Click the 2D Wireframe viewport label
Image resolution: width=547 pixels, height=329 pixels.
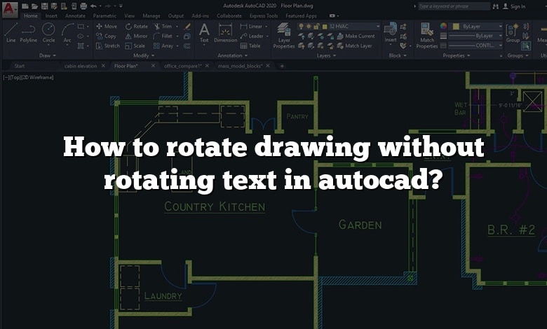(x=37, y=77)
